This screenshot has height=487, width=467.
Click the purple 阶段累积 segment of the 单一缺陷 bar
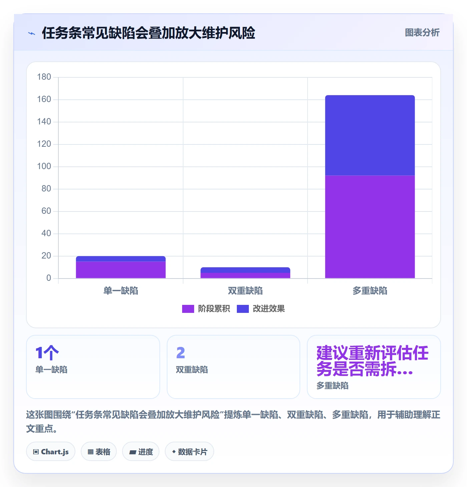121,270
